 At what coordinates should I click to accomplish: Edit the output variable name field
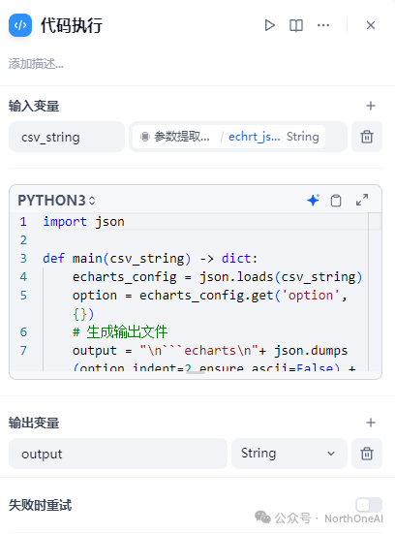[118, 454]
